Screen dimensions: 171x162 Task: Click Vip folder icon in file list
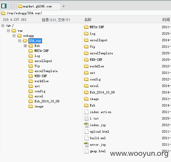pos(86,47)
